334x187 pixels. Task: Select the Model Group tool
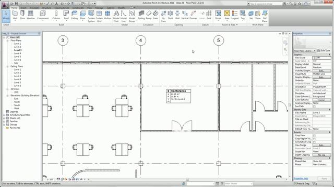coord(132,16)
